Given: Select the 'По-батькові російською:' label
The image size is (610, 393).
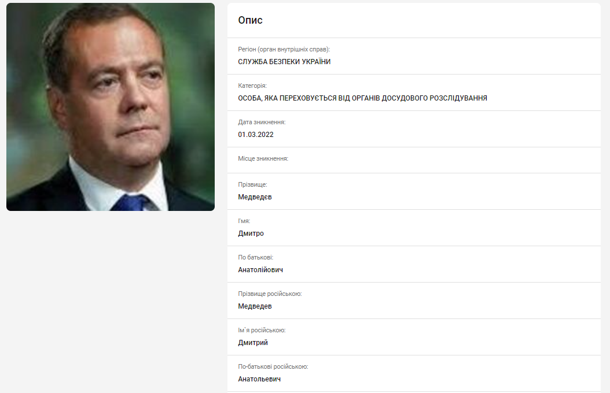Looking at the screenshot, I should [x=273, y=366].
